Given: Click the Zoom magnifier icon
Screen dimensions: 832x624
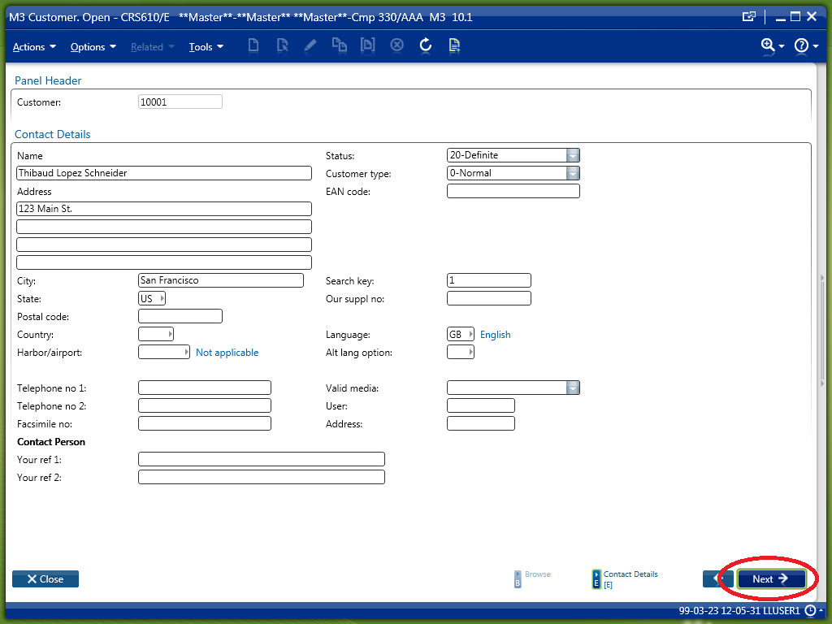Looking at the screenshot, I should click(768, 45).
